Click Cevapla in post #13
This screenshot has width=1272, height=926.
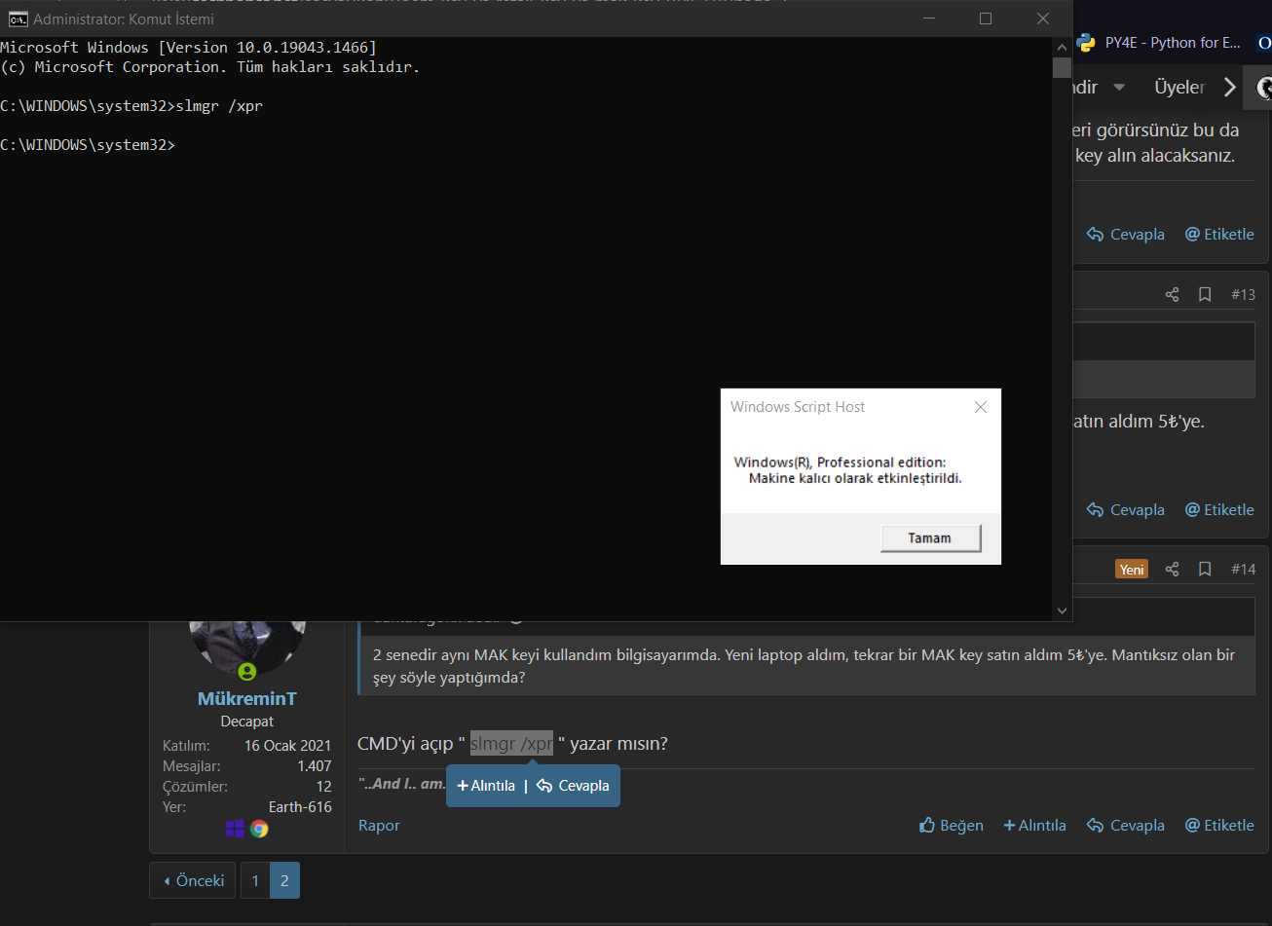[x=1126, y=510]
